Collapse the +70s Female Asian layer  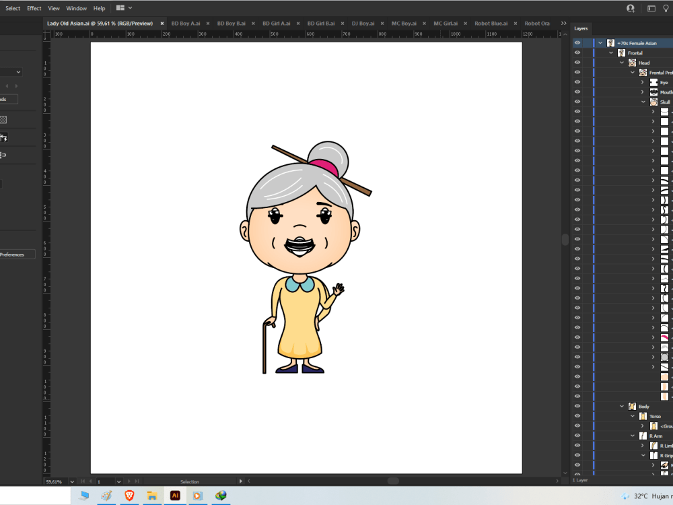click(x=600, y=43)
